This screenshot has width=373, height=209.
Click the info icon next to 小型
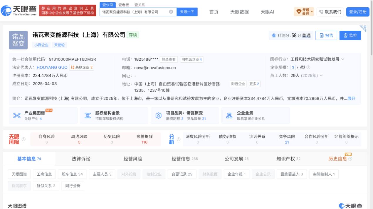coord(308,67)
